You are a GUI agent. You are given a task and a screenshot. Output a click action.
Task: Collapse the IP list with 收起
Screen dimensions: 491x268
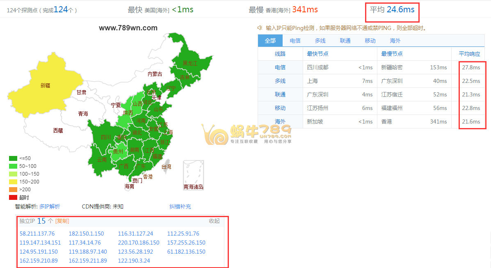pyautogui.click(x=215, y=221)
